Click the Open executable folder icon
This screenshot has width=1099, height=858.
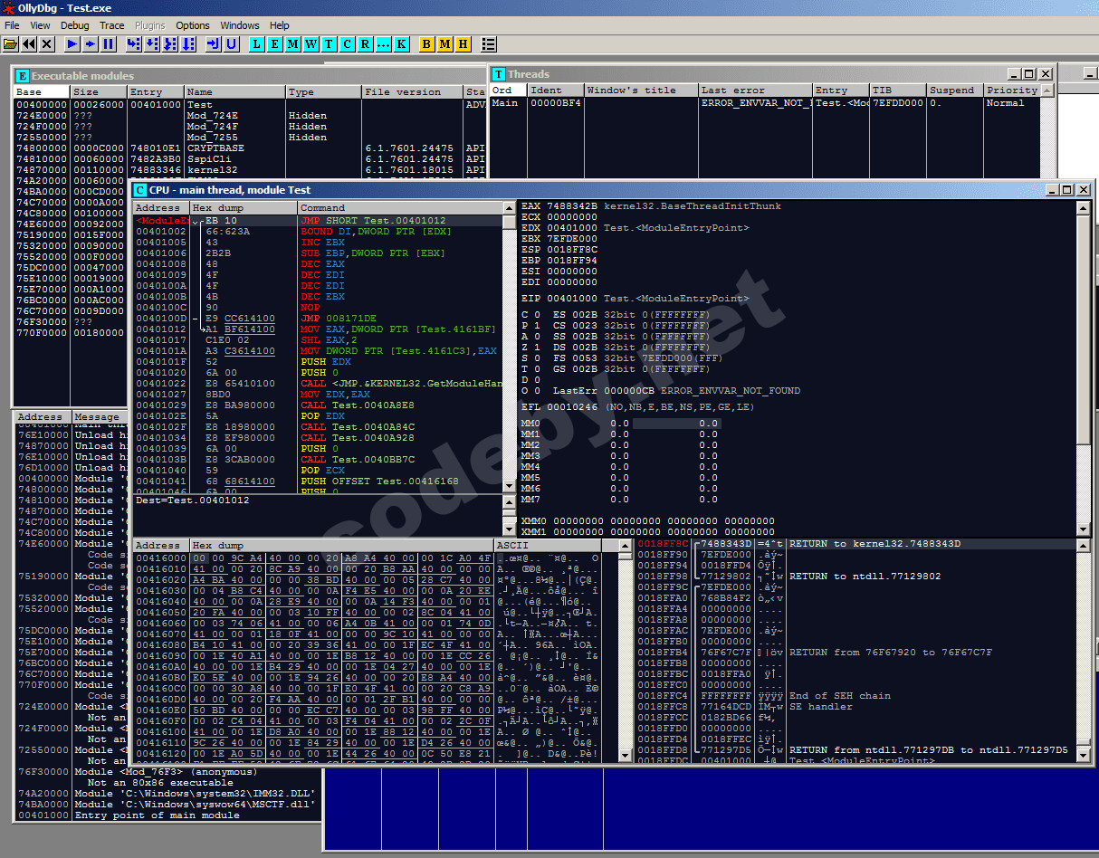pyautogui.click(x=11, y=43)
